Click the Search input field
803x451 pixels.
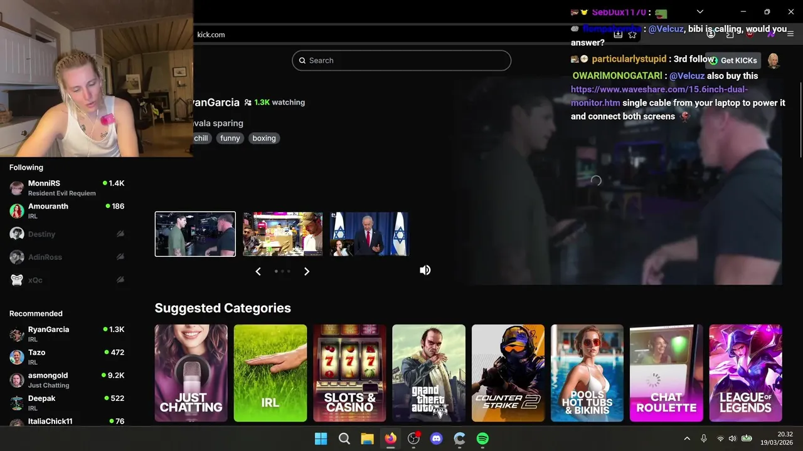(x=401, y=61)
